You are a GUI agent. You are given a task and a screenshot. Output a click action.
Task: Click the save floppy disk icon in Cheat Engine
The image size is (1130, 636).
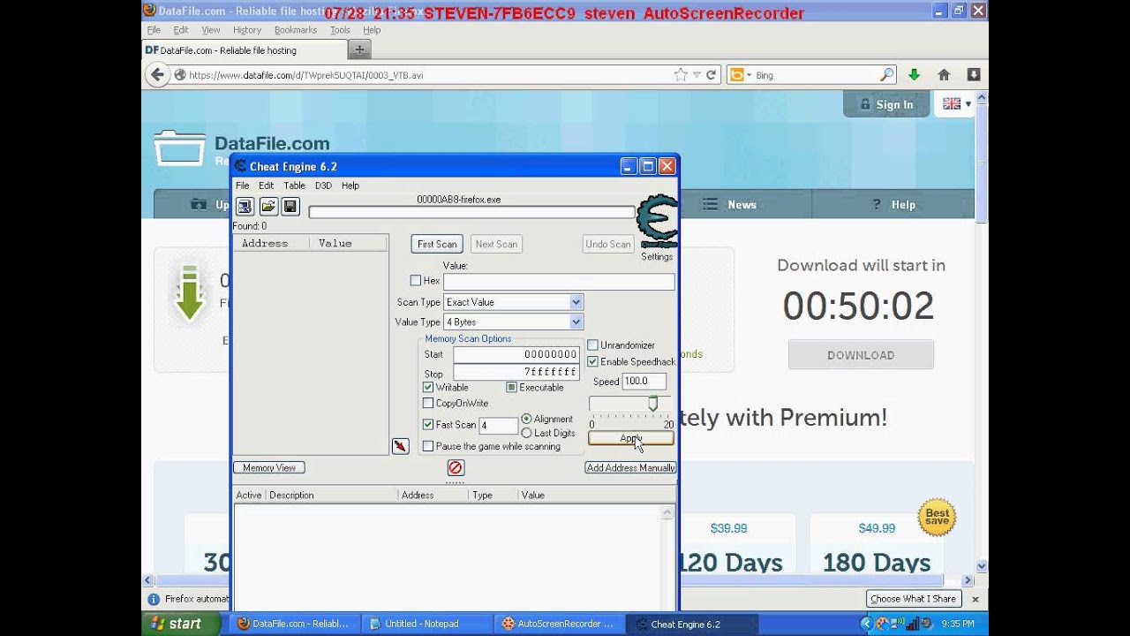coord(290,207)
